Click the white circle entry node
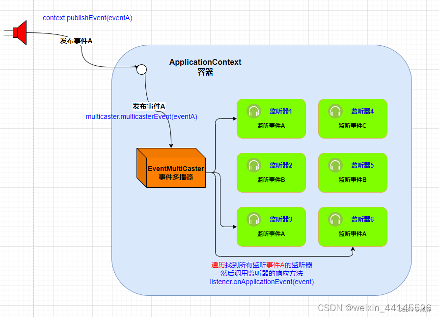The width and height of the screenshot is (439, 317). coord(141,69)
